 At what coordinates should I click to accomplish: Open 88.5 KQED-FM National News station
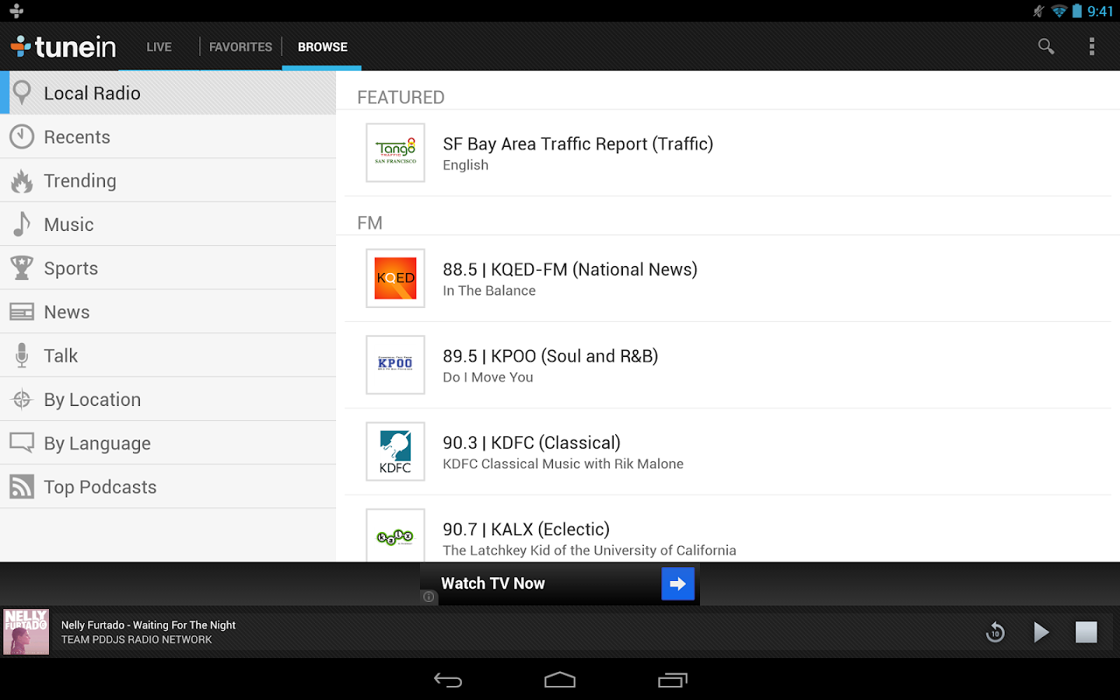tap(728, 278)
